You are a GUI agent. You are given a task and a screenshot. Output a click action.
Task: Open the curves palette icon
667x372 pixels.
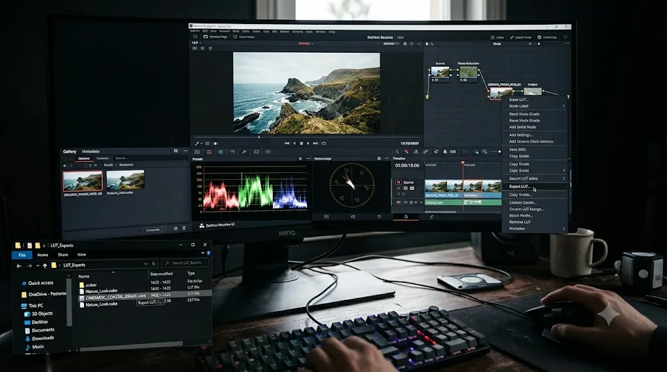click(233, 152)
